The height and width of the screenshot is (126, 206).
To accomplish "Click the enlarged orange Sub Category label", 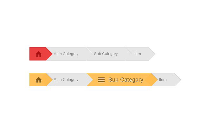I will click(126, 80).
